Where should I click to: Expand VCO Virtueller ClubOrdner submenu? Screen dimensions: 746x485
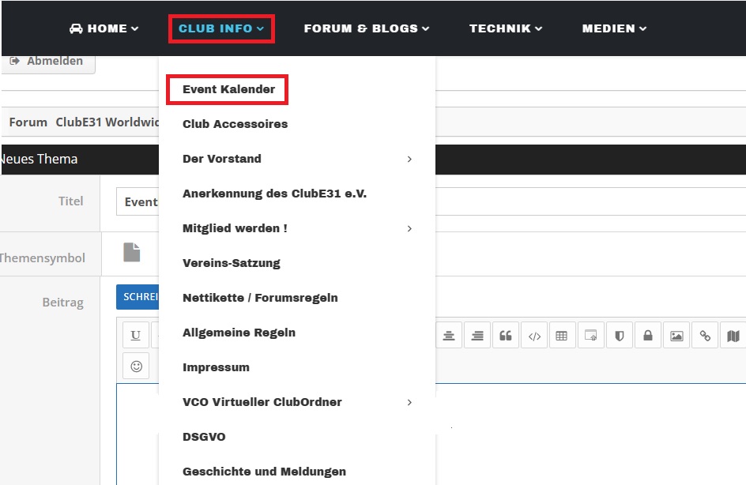pos(409,402)
